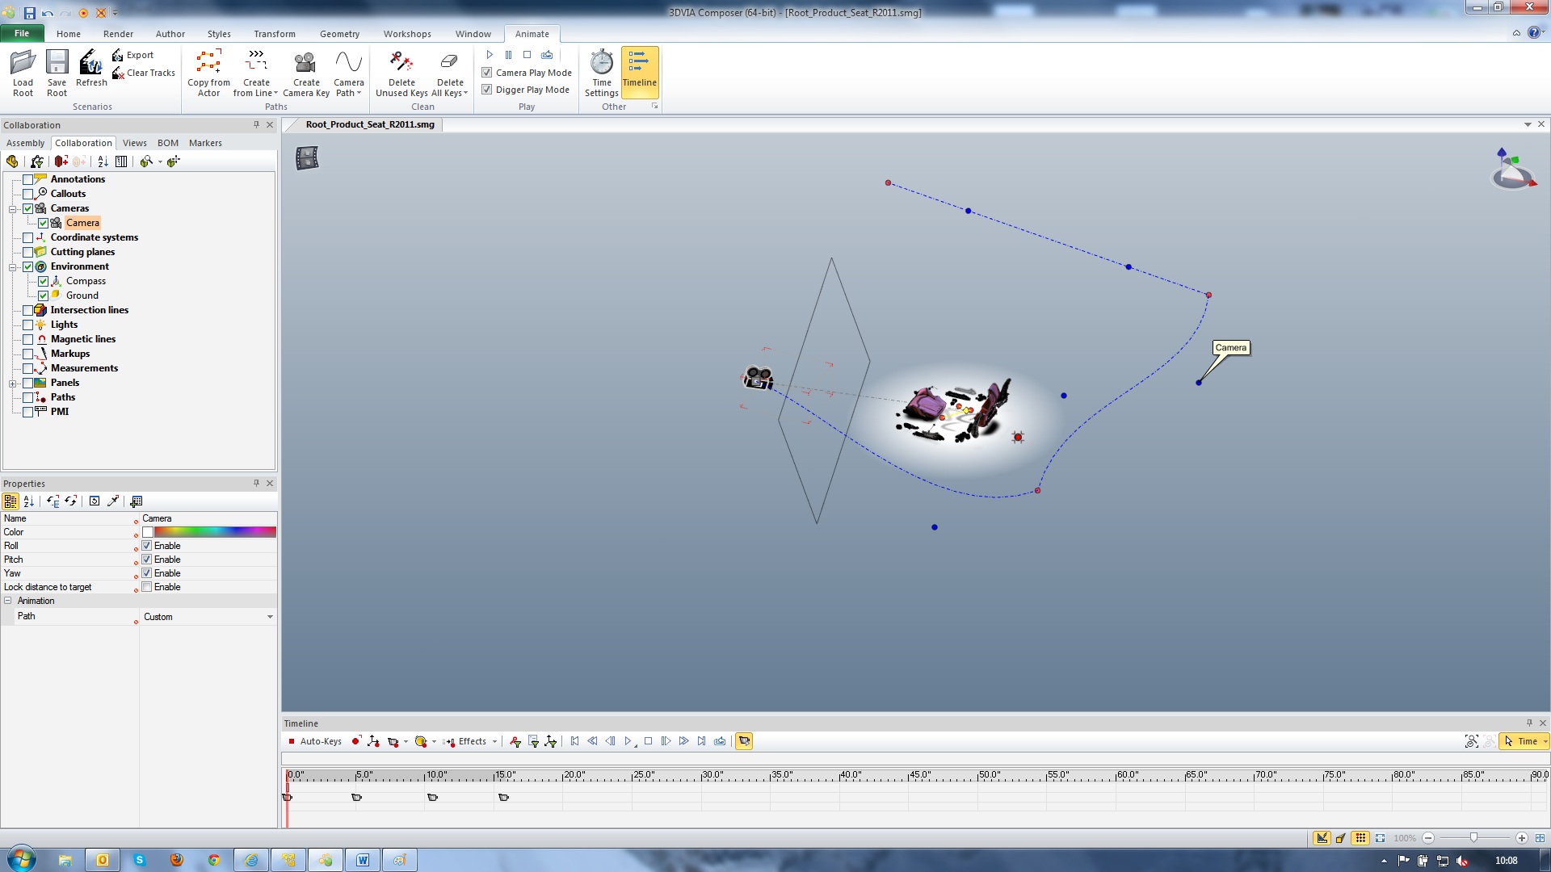Click the Color gradient swatch
1551x872 pixels.
click(x=215, y=532)
